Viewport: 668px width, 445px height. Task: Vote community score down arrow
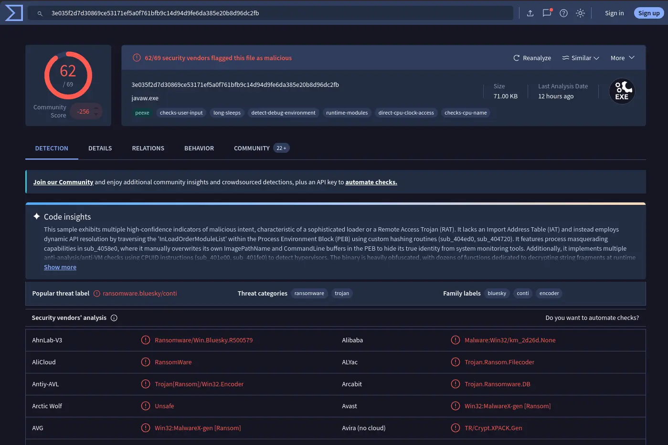pyautogui.click(x=96, y=115)
